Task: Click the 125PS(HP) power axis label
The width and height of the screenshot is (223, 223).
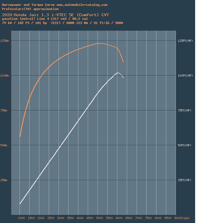Action: click(x=185, y=41)
